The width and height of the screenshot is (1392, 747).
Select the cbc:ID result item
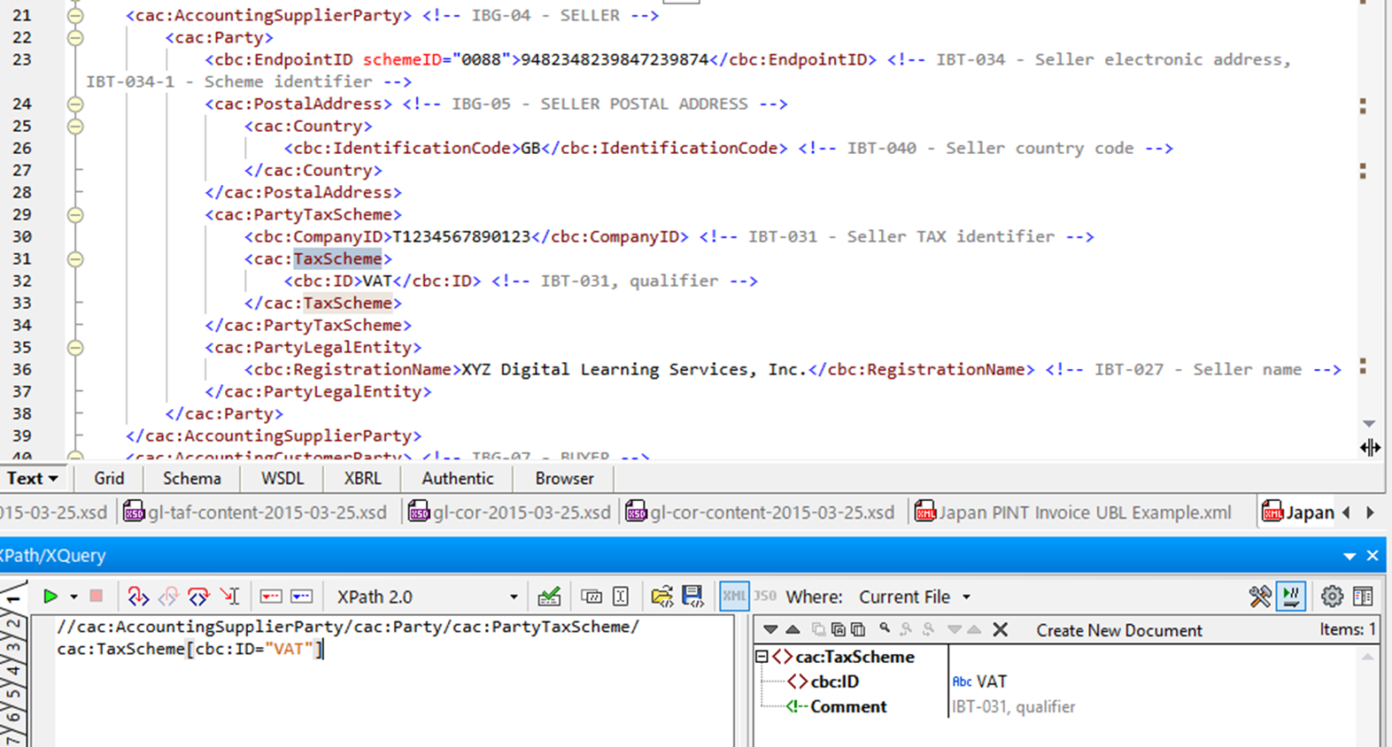coord(834,682)
